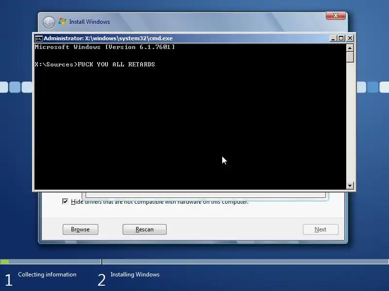Click the Next button

320,229
